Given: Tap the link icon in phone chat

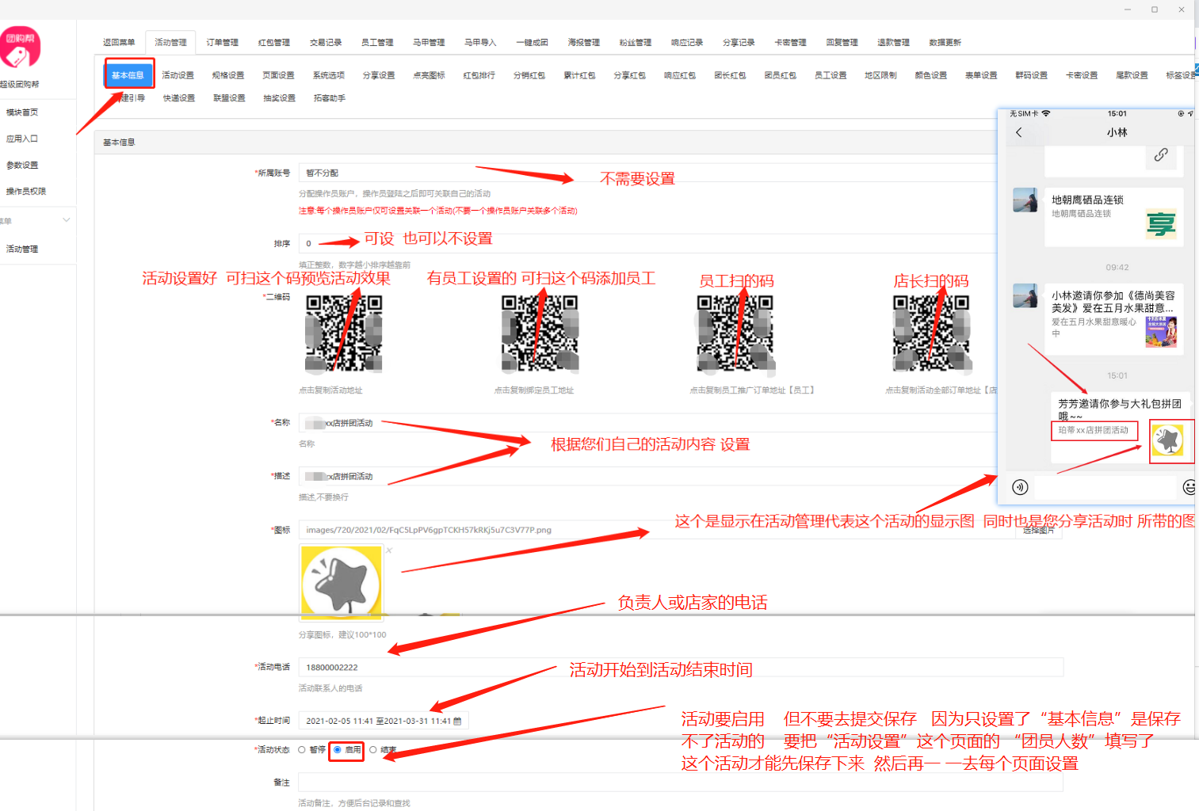Looking at the screenshot, I should click(1161, 155).
